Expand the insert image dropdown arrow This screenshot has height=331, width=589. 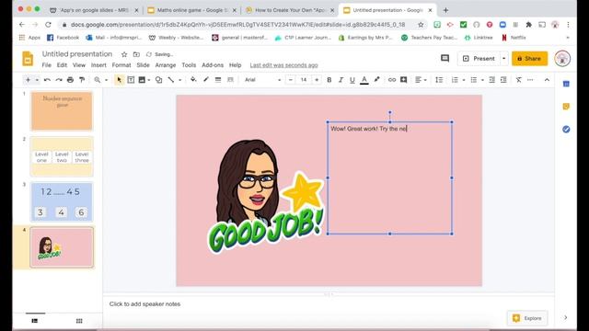[149, 80]
